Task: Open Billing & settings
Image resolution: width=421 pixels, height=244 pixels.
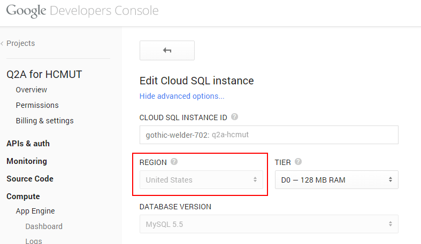Action: [x=44, y=121]
